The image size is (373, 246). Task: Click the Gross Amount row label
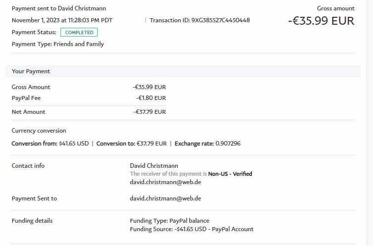point(31,87)
